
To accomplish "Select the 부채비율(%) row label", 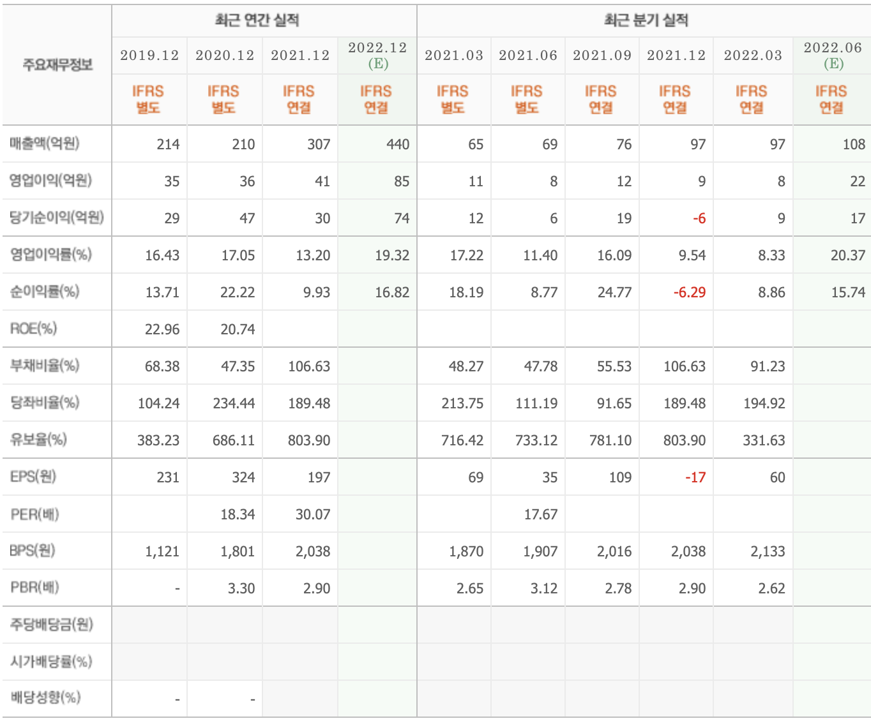I will click(45, 366).
